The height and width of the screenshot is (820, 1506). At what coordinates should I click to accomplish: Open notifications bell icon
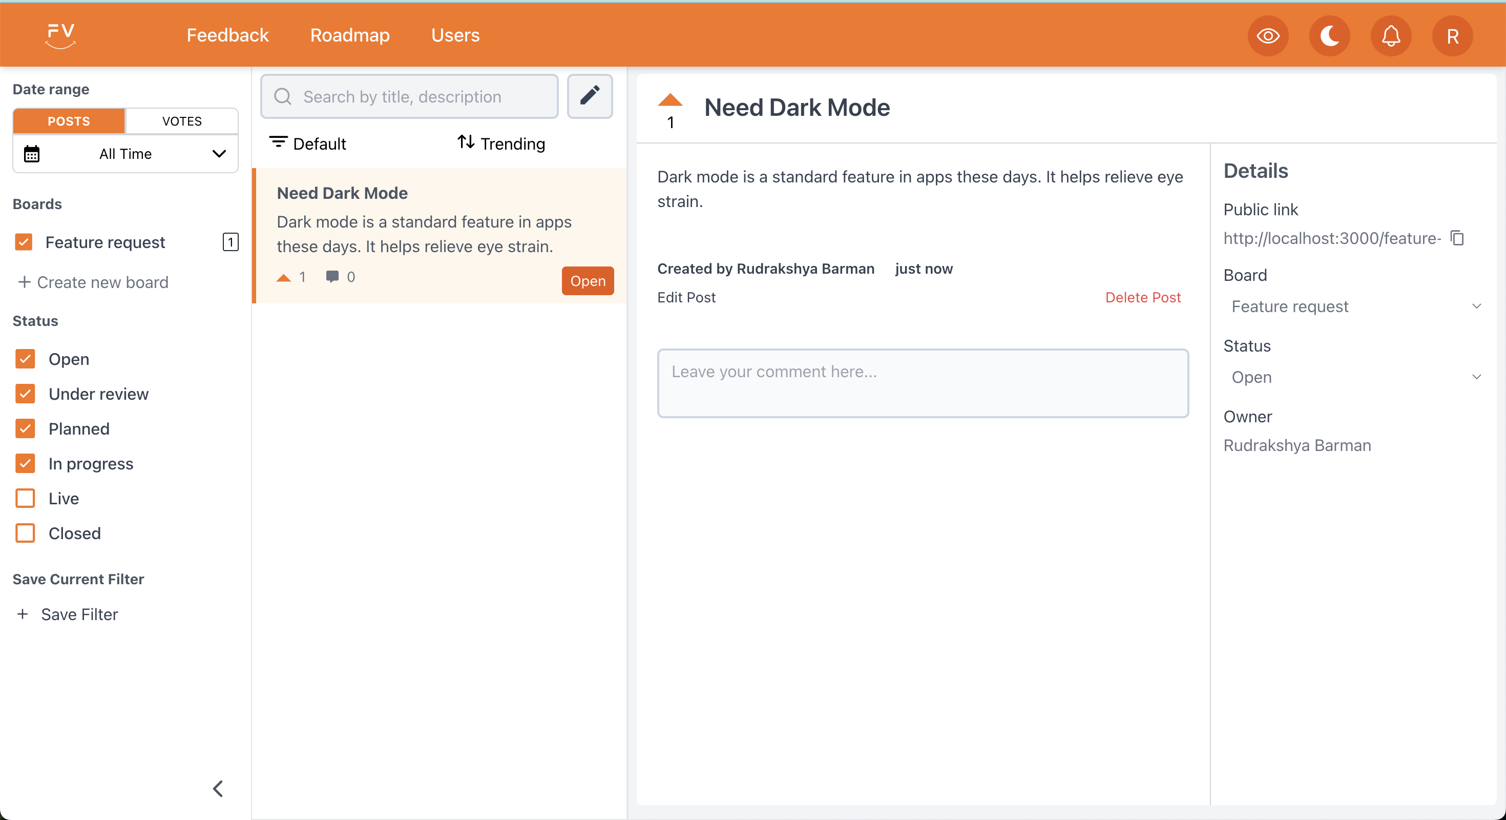1390,36
